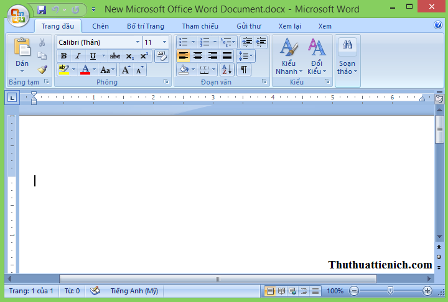Expand the font size dropdown
The image size is (448, 302).
coord(164,42)
